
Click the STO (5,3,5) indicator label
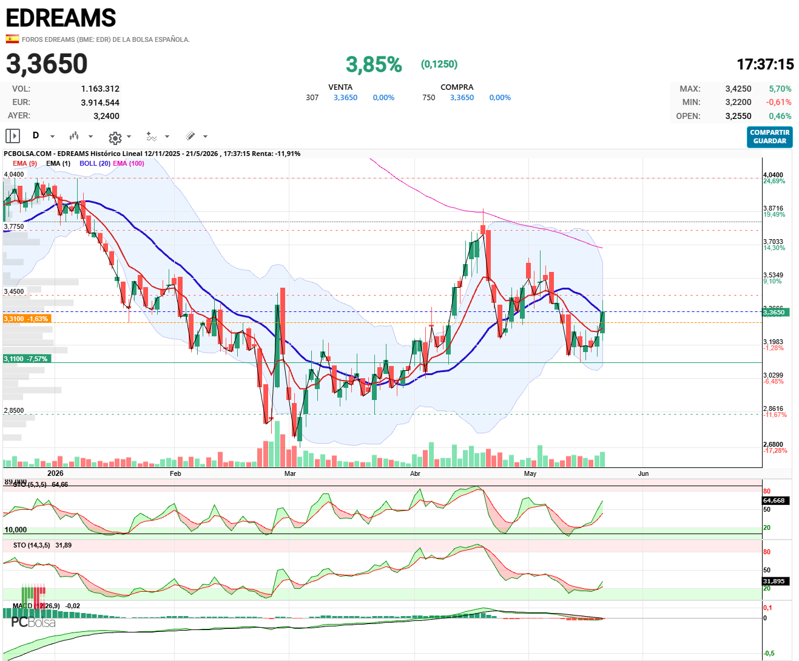[x=30, y=484]
